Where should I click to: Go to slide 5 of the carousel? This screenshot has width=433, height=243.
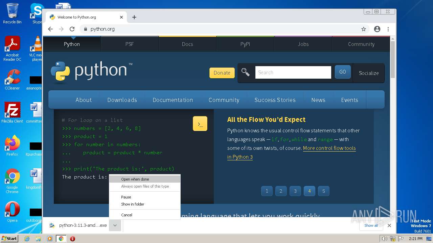[x=323, y=191]
